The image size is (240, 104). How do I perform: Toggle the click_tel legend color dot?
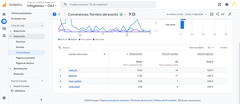click(x=59, y=40)
